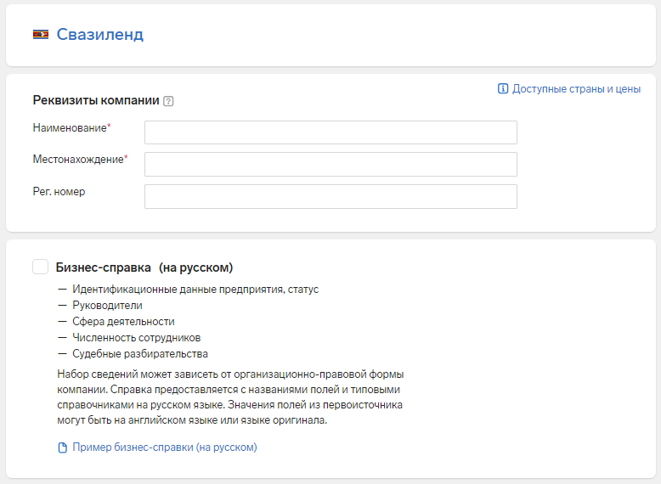Click the Набор сведений description paragraph
Image resolution: width=661 pixels, height=484 pixels.
click(230, 397)
